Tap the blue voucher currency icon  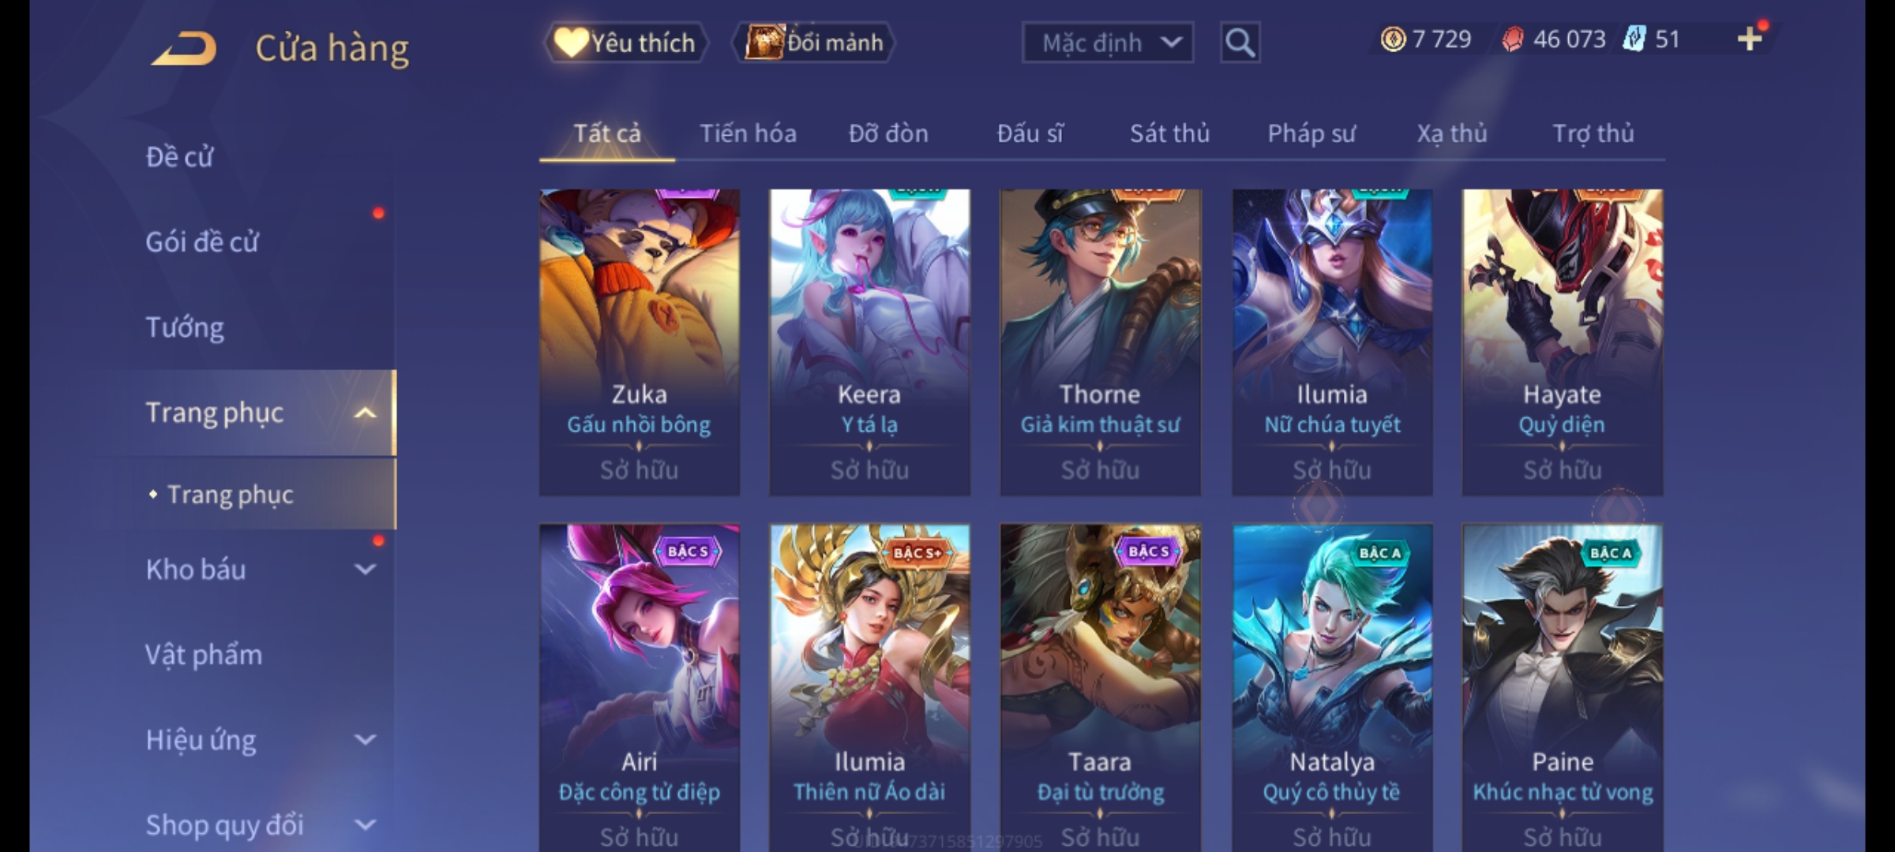1634,39
